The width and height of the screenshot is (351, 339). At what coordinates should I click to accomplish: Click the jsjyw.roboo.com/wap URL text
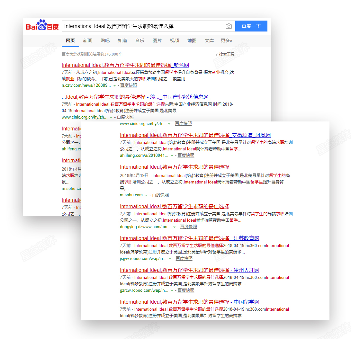click(x=143, y=259)
